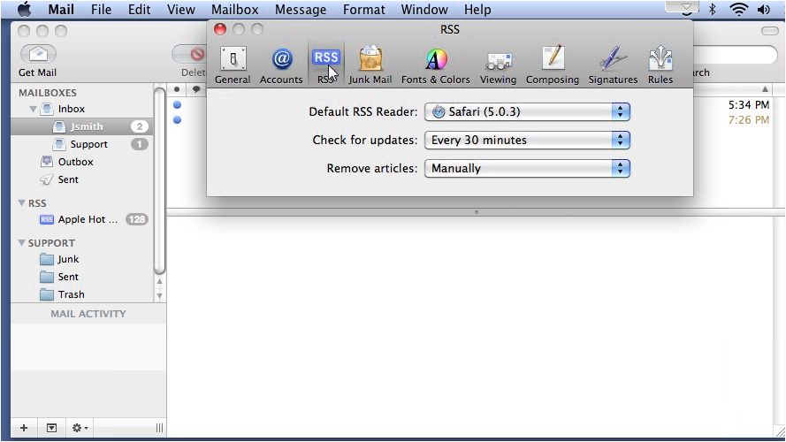Click the volume menu bar icon

click(x=764, y=9)
